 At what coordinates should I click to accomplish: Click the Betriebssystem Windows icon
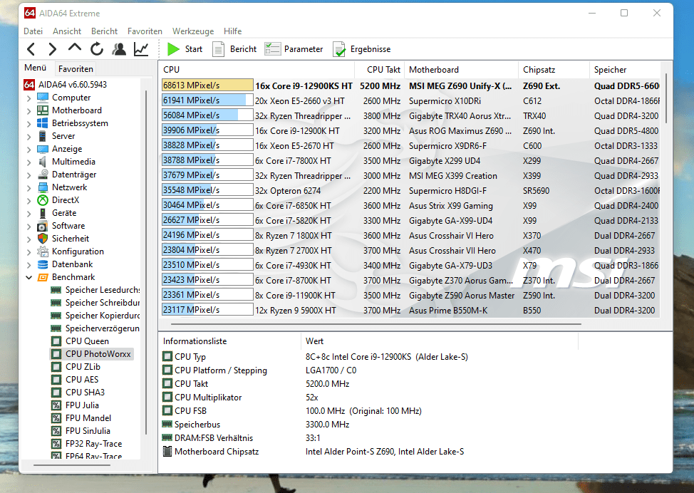click(x=43, y=123)
